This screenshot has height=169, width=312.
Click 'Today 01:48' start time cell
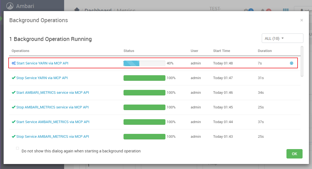point(223,63)
